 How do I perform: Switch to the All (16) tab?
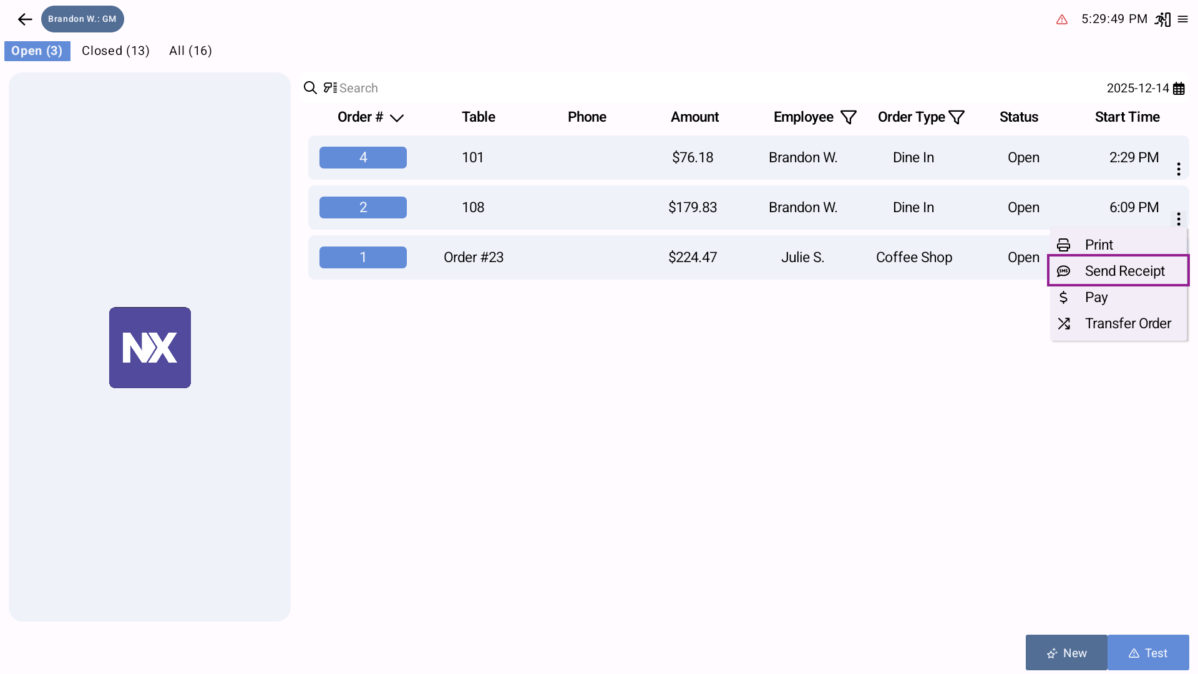(190, 51)
